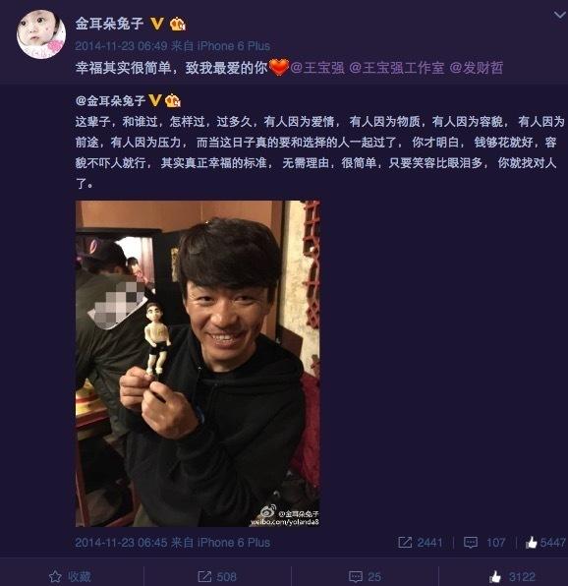This screenshot has width=568, height=586.
Task: Click the 金耳朵兔子 profile avatar
Action: click(41, 34)
